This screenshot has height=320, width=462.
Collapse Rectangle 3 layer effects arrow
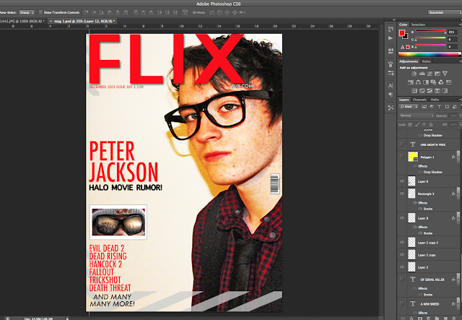click(x=458, y=194)
